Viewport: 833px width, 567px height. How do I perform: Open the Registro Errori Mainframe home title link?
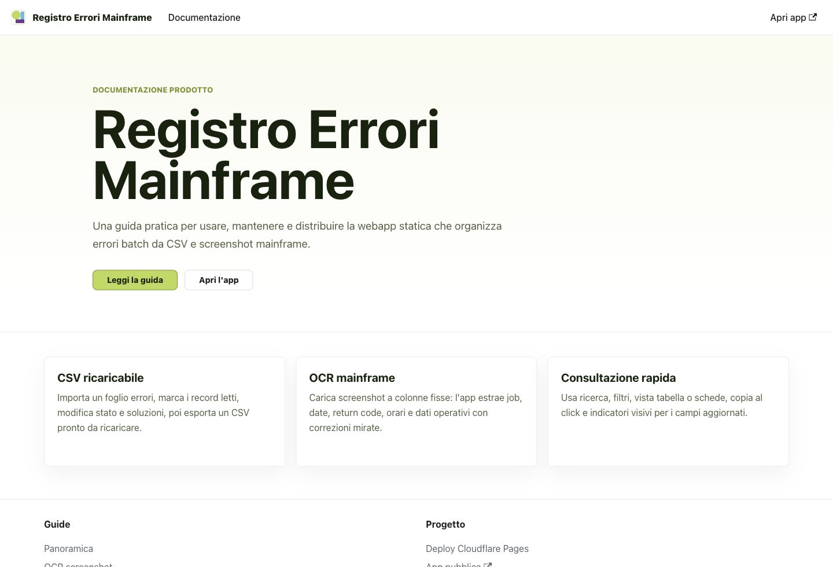[x=92, y=17]
